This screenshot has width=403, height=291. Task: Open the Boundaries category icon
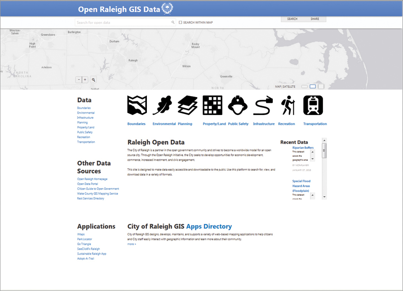(x=137, y=105)
